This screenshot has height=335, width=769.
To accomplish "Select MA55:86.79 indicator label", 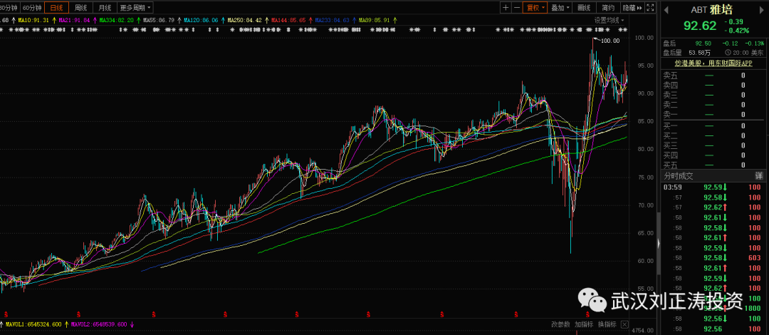I will point(158,20).
